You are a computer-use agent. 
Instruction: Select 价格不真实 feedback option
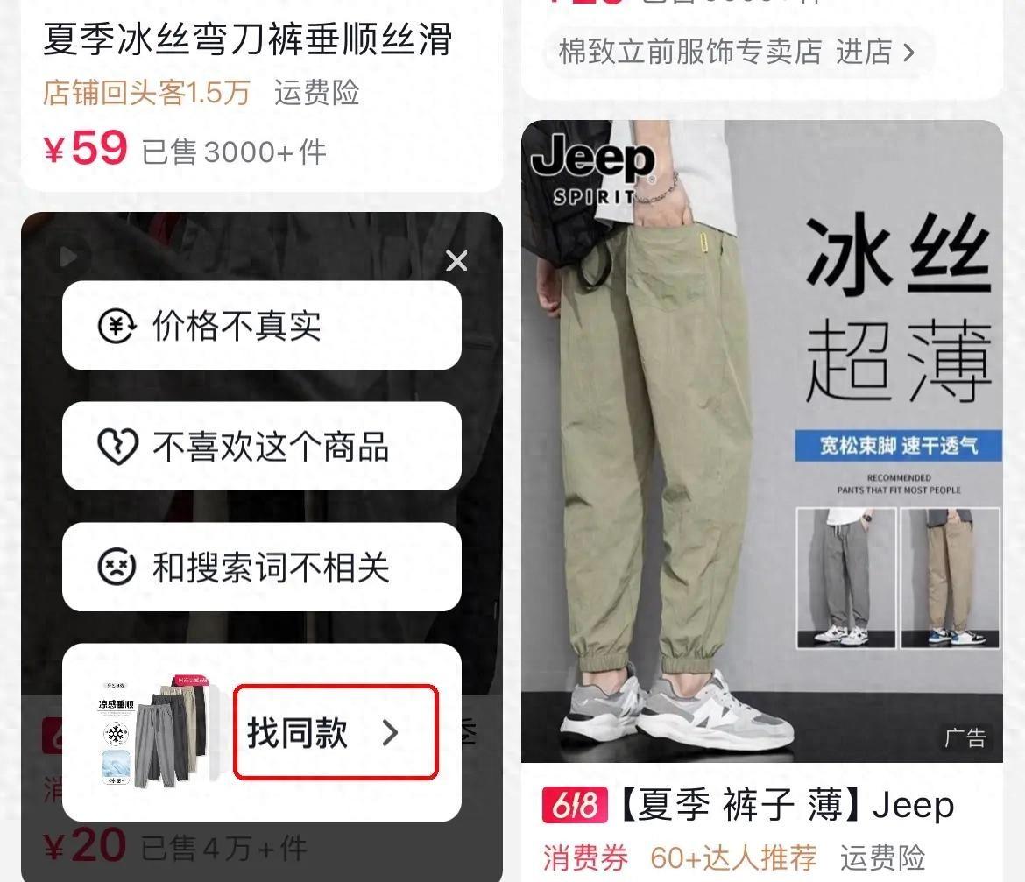pyautogui.click(x=261, y=325)
